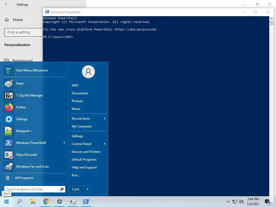This screenshot has height=207, width=276.
Task: Open Windows Fax and Scan icon
Action: [9, 167]
